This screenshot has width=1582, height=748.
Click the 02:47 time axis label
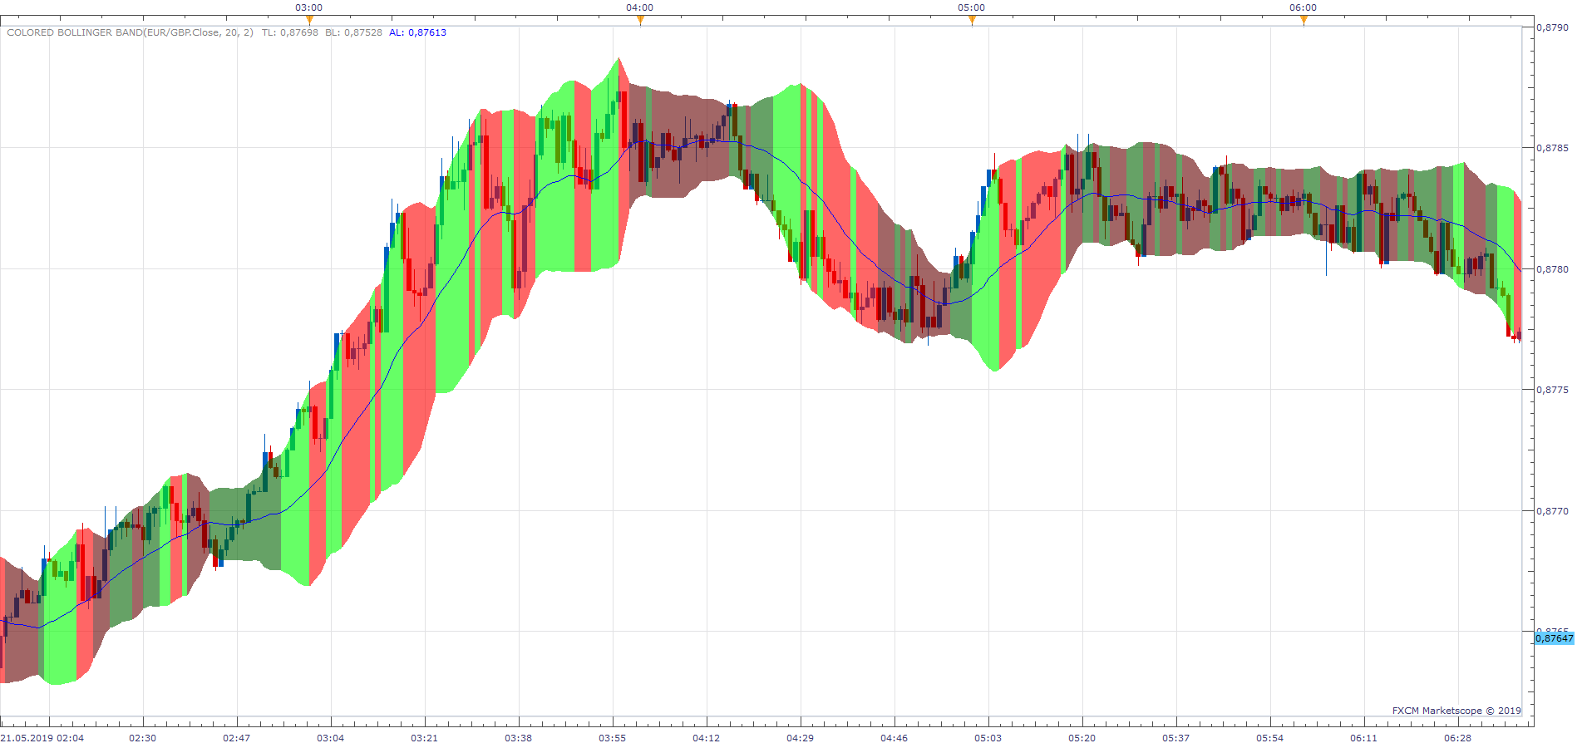click(237, 738)
